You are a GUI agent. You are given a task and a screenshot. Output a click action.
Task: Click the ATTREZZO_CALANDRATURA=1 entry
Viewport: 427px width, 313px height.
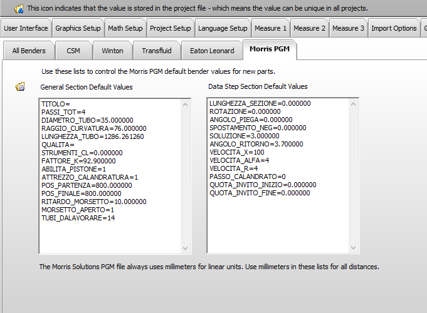click(90, 178)
